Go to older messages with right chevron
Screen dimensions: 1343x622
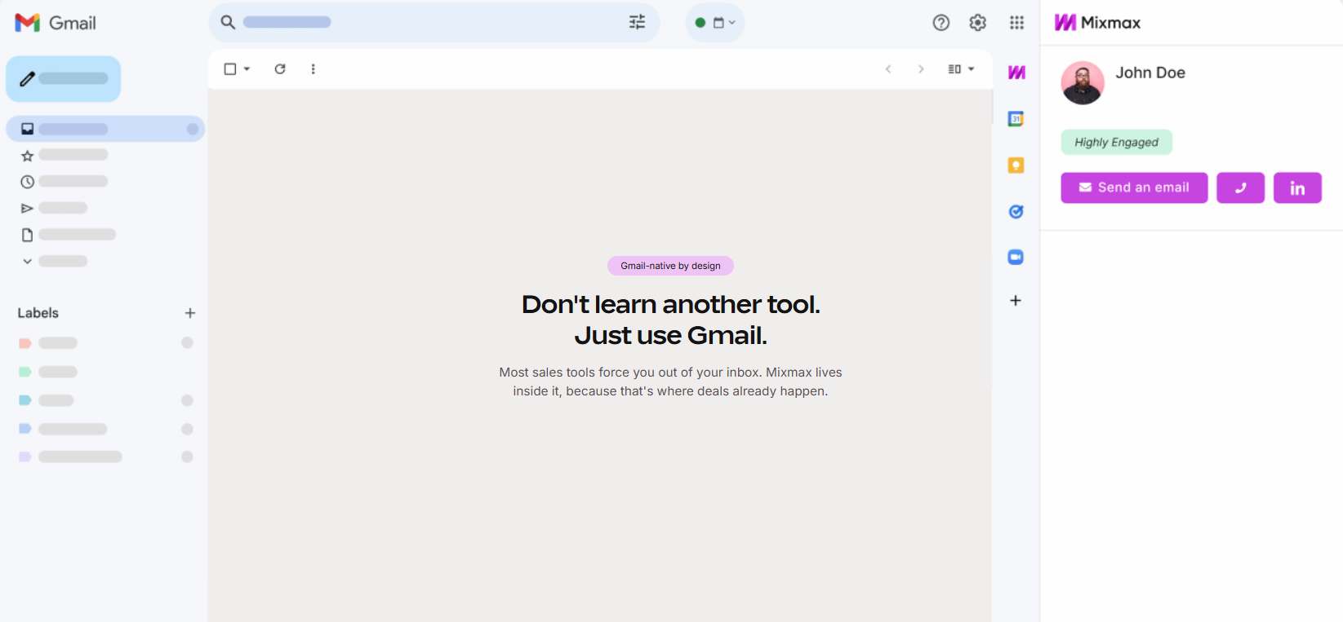pos(921,69)
